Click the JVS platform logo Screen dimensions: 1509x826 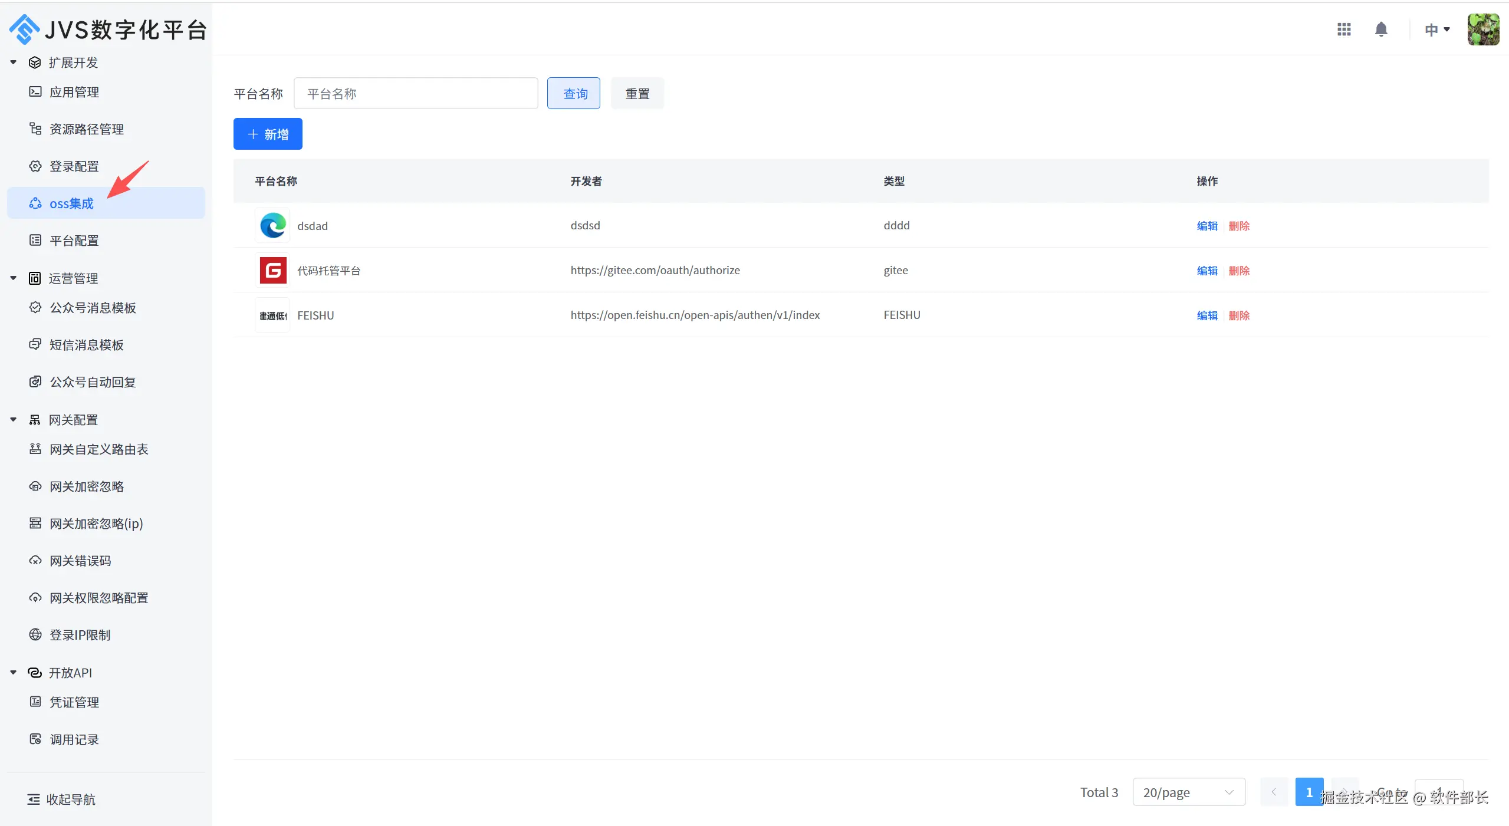point(25,29)
